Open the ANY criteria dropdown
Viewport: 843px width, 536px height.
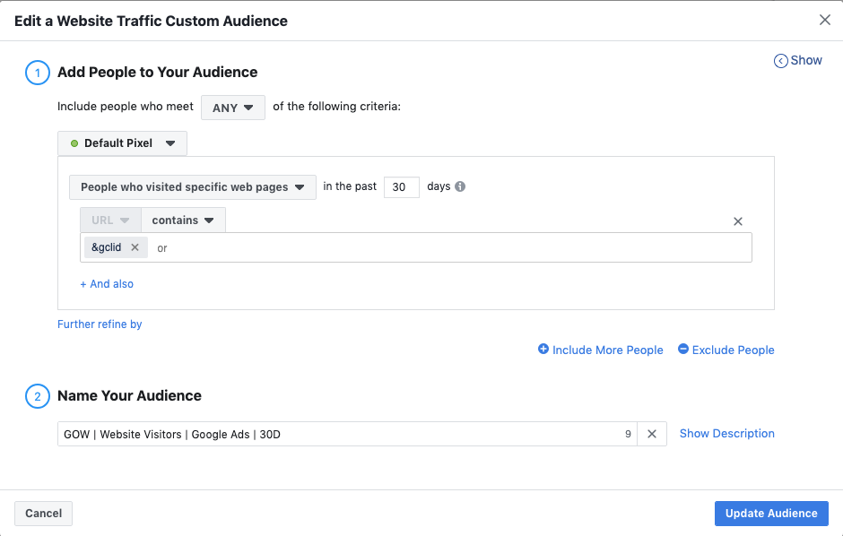tap(232, 106)
